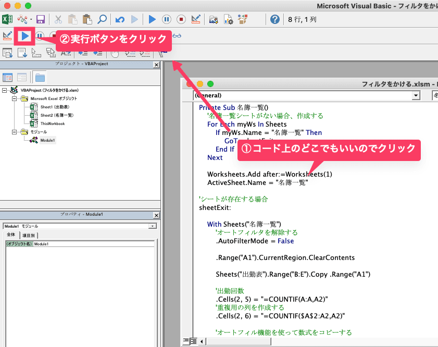Click the Module1 object name value field

[x=94, y=244]
